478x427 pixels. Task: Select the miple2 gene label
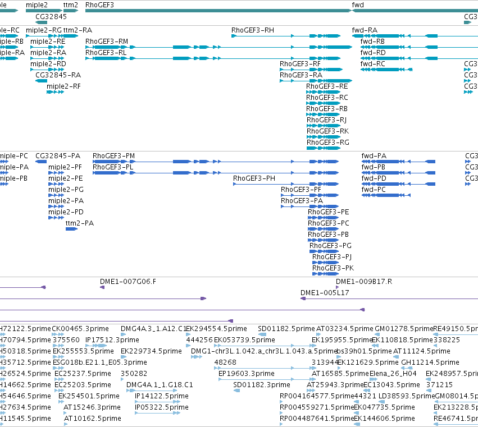[37, 5]
